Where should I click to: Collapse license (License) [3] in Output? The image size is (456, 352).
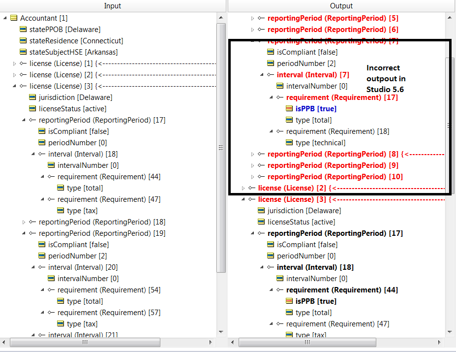click(243, 199)
